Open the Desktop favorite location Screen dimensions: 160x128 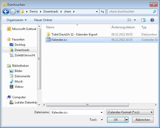point(20,45)
